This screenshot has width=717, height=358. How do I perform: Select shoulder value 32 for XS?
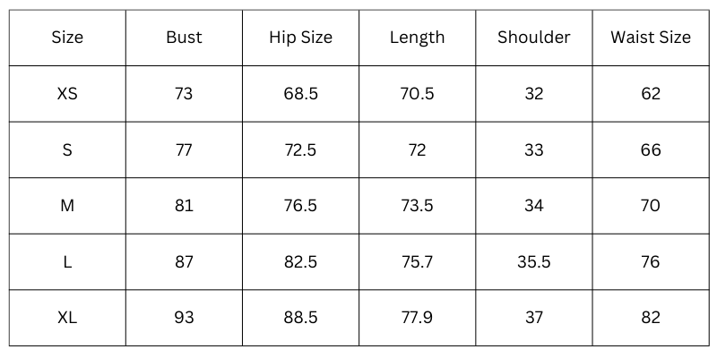(x=533, y=94)
